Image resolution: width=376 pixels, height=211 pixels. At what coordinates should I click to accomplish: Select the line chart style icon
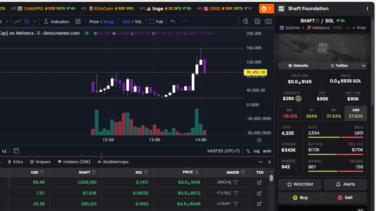tap(17, 22)
